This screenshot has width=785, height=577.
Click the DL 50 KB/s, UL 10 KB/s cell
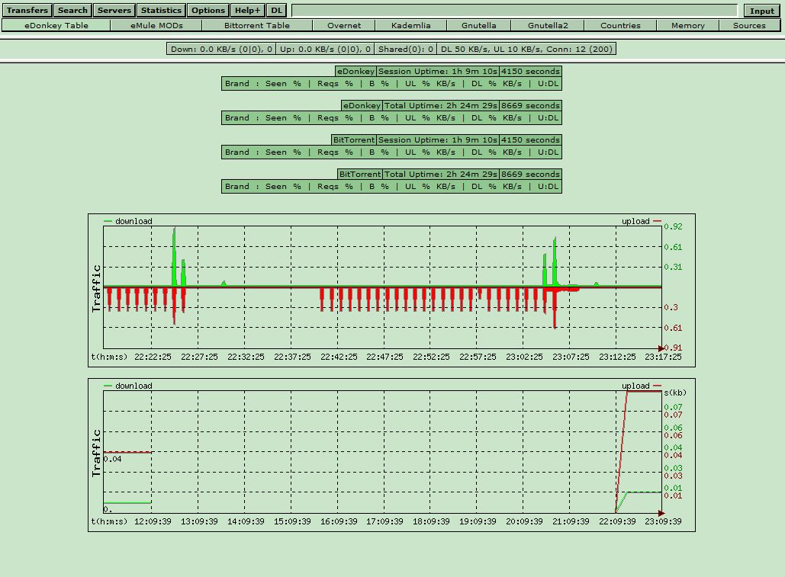tap(526, 49)
